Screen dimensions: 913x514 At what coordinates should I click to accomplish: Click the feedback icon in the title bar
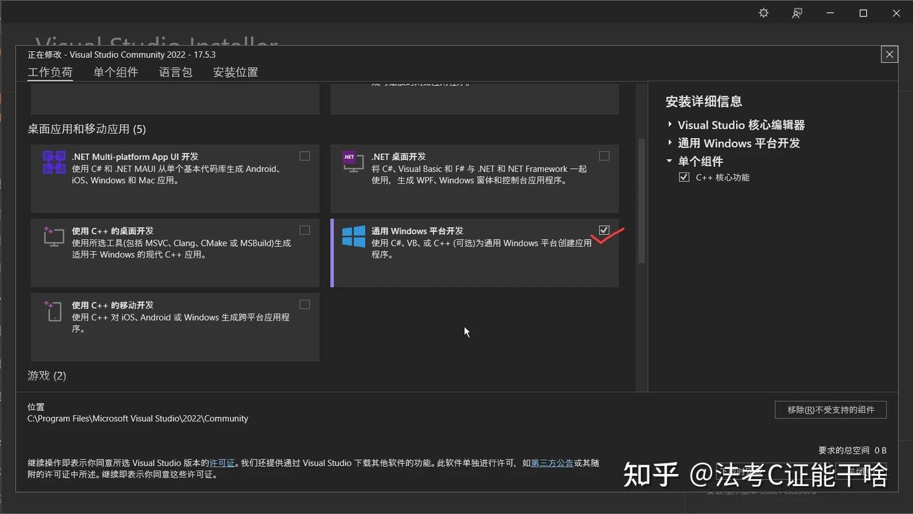click(797, 13)
